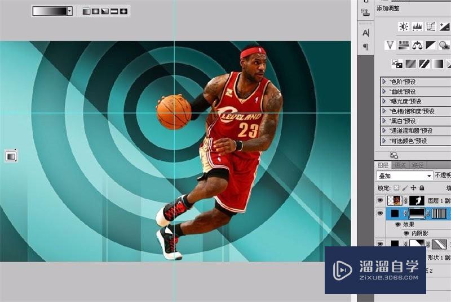The height and width of the screenshot is (302, 451).
Task: Toggle visibility of 内阴影 effect
Action: click(406, 233)
